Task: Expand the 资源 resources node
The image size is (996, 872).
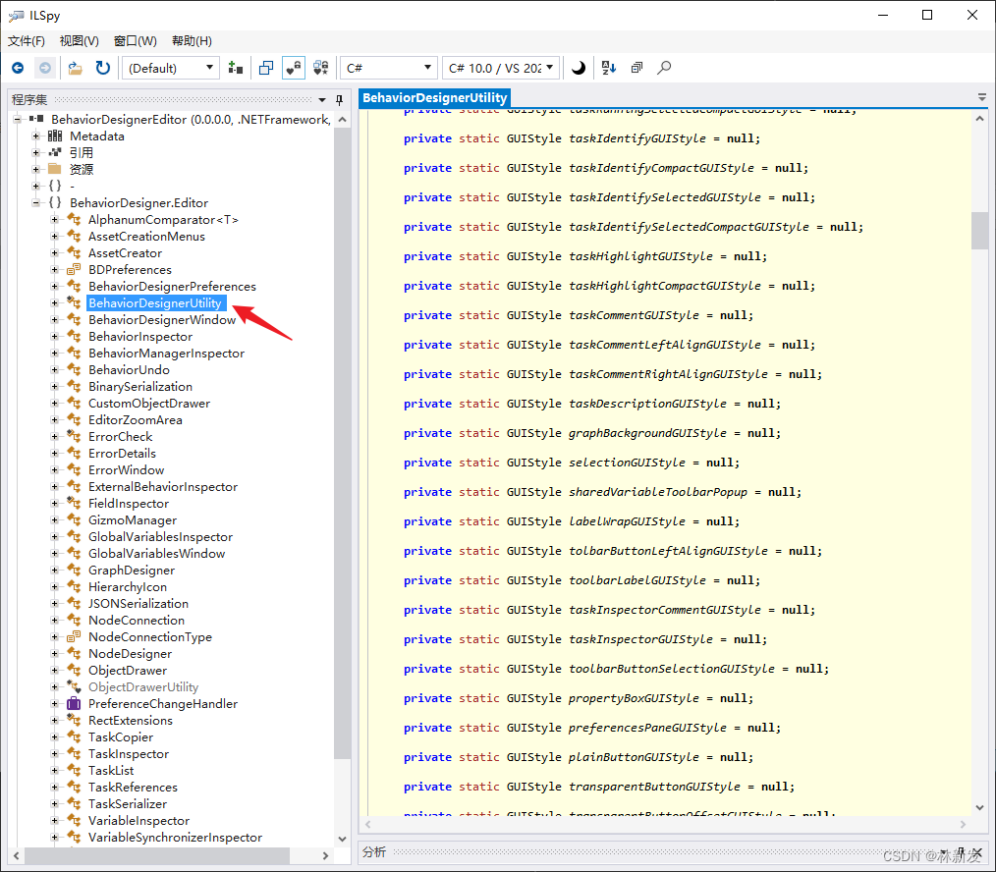Action: (36, 169)
